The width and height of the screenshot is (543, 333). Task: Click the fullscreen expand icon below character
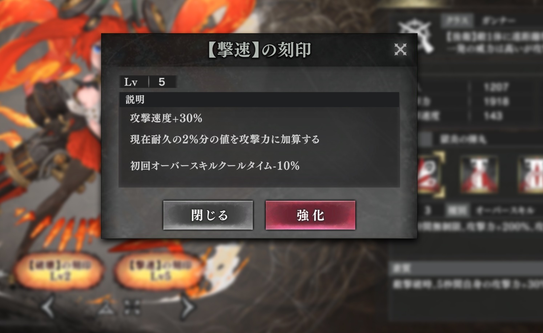point(132,308)
